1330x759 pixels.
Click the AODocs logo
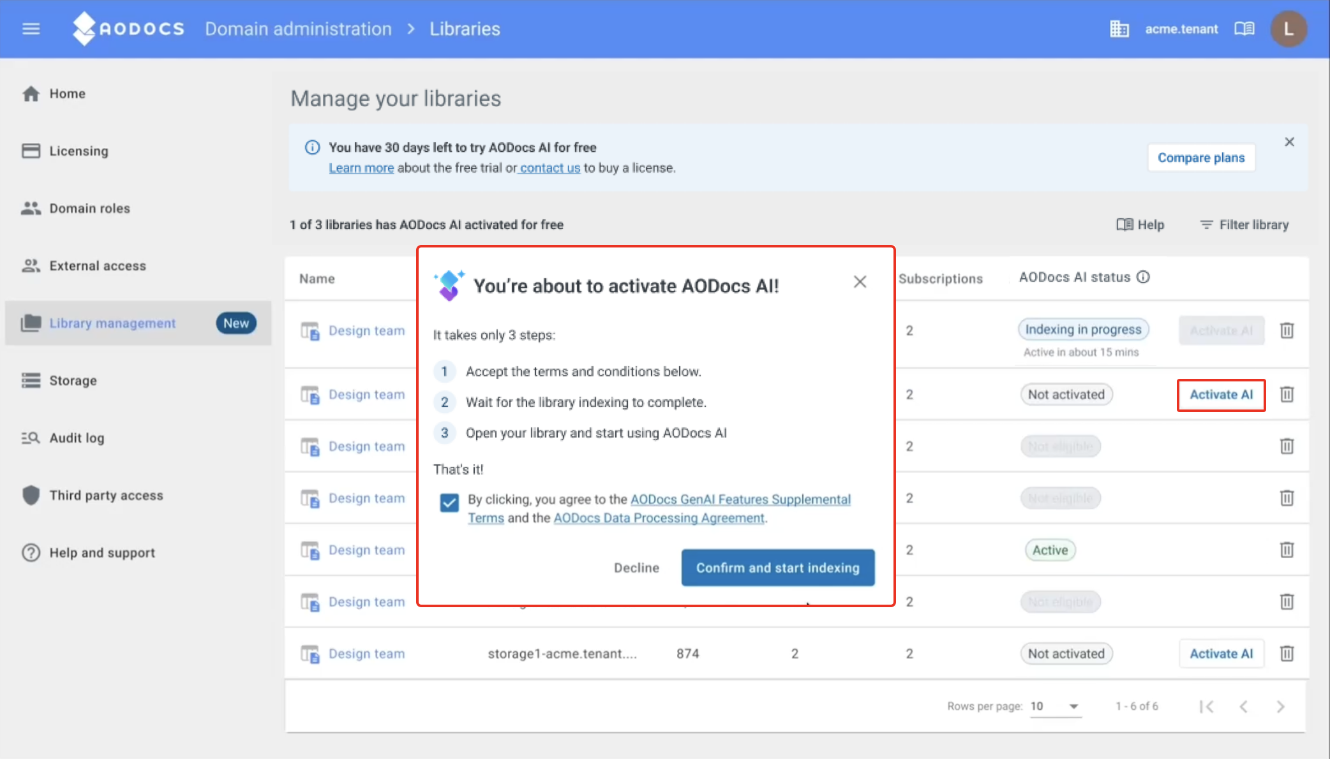[128, 29]
